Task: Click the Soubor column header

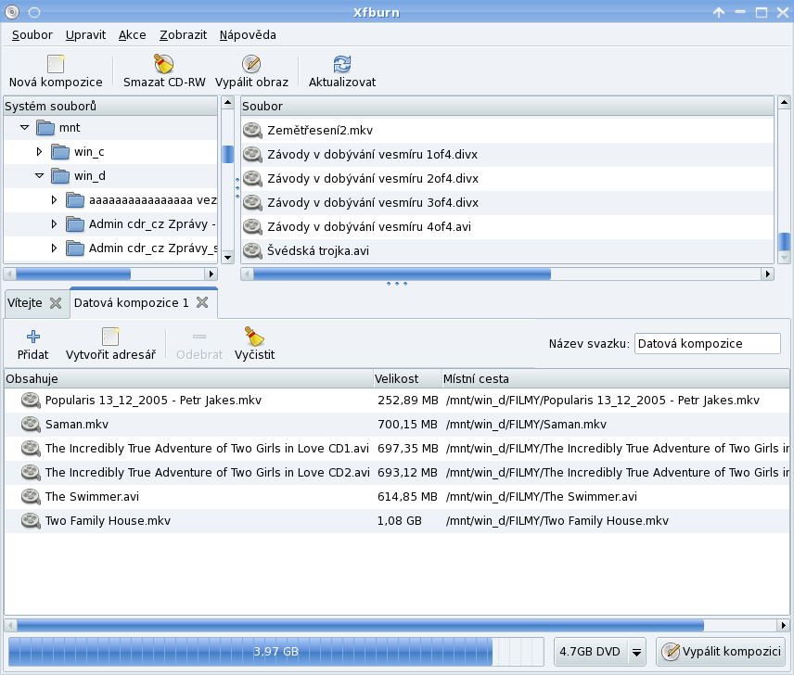Action: [507, 107]
